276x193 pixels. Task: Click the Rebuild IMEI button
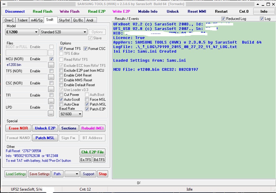(x=92, y=128)
